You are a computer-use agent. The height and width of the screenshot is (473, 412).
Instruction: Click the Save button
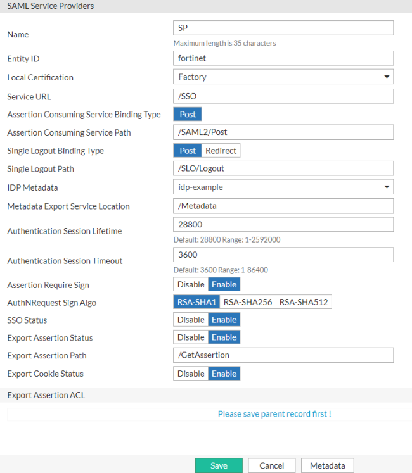click(x=219, y=465)
